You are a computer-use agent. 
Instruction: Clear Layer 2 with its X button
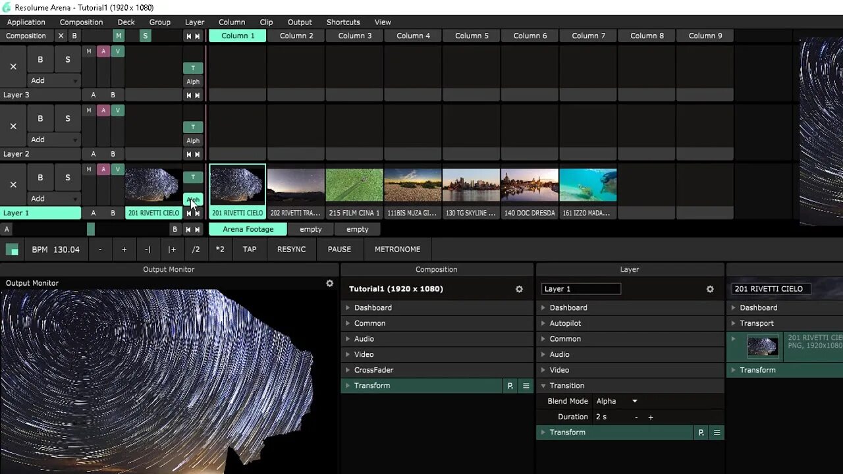coord(13,126)
